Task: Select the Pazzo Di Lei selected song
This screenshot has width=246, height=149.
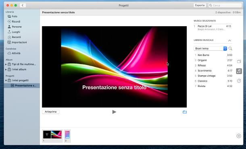Action: pyautogui.click(x=213, y=27)
